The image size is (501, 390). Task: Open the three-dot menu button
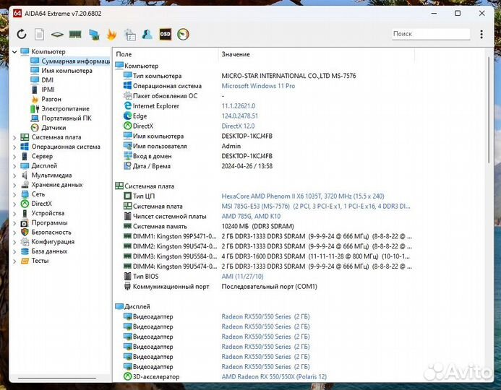click(x=481, y=34)
